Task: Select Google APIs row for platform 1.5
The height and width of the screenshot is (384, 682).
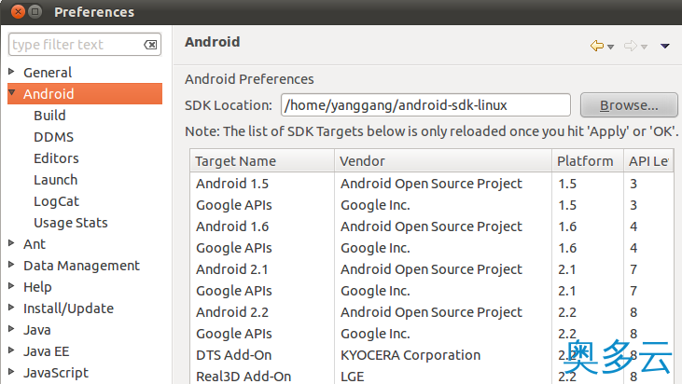Action: click(432, 205)
